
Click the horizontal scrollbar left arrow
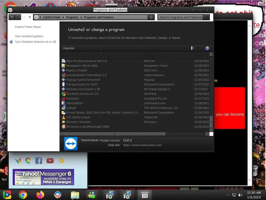coord(62,134)
